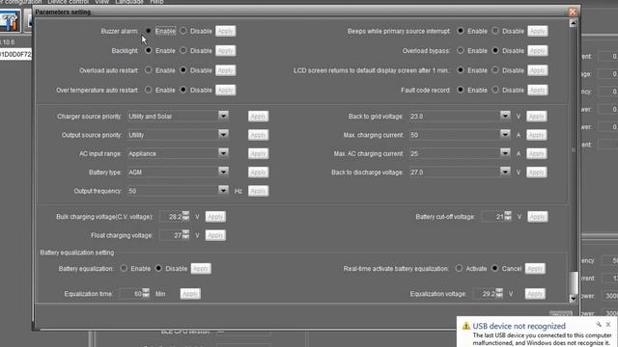This screenshot has height=347, width=618.
Task: Select Disable for Beeps while primary source interrupt
Action: click(x=495, y=31)
